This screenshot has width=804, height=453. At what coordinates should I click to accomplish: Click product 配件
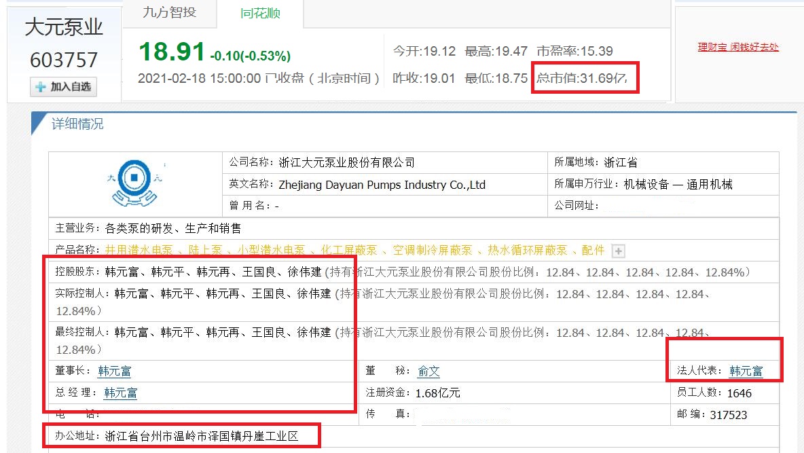[x=593, y=250]
